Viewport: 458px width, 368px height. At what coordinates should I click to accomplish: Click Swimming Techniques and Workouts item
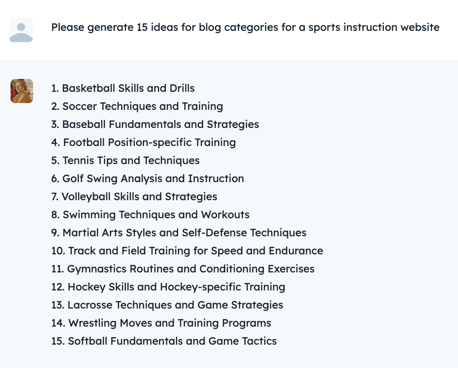(x=150, y=214)
